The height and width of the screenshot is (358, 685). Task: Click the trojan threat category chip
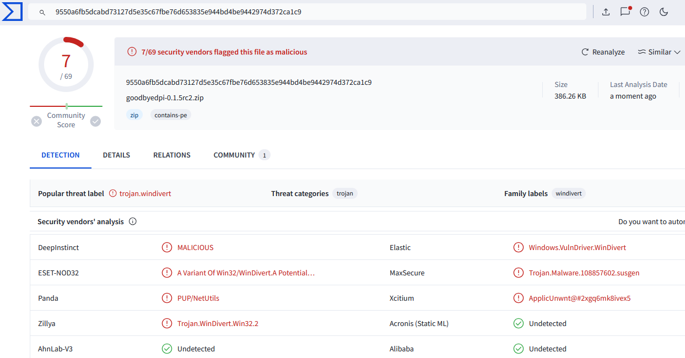click(x=345, y=194)
